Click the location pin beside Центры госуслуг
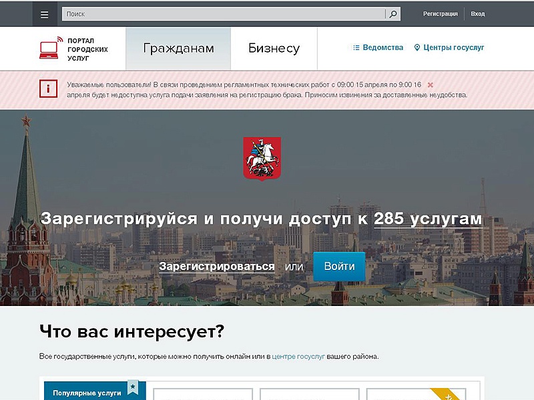 (x=417, y=48)
